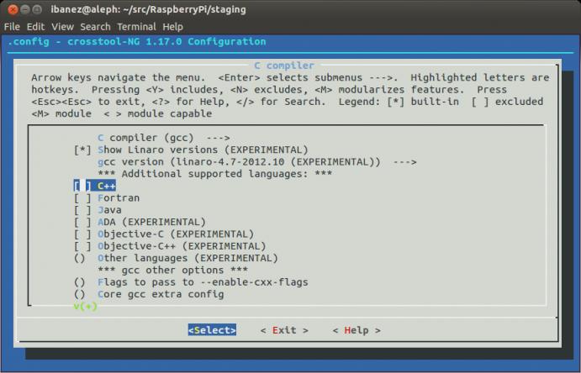Close the terminal window

click(x=13, y=9)
